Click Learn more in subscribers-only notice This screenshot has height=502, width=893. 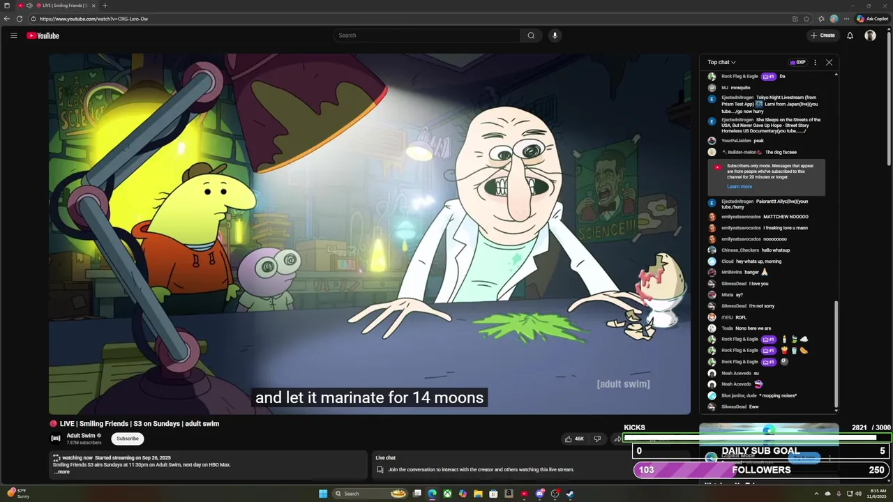click(x=740, y=187)
